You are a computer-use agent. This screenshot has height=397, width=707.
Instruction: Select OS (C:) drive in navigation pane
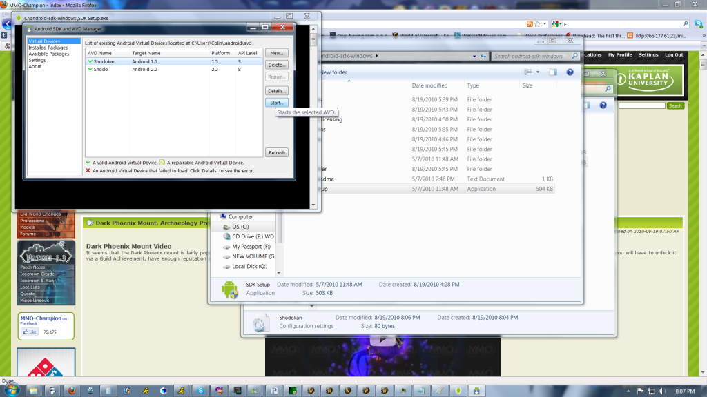coord(240,226)
